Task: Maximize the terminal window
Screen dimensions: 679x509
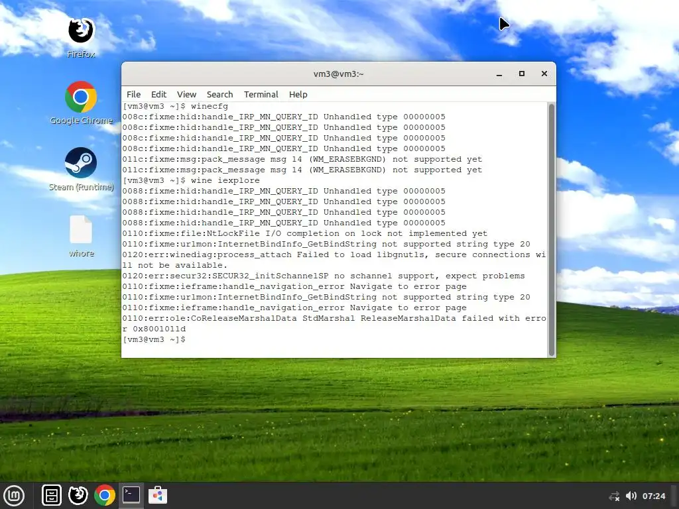Action: tap(522, 74)
